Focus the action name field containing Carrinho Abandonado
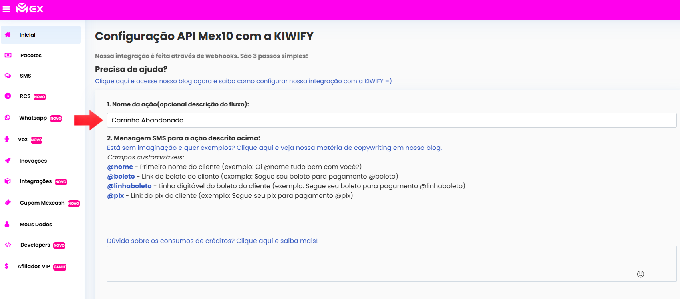This screenshot has width=680, height=299. [x=392, y=120]
